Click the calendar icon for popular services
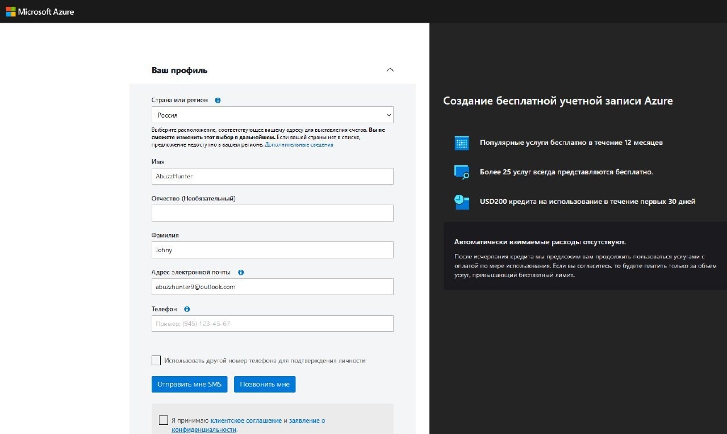 [462, 143]
